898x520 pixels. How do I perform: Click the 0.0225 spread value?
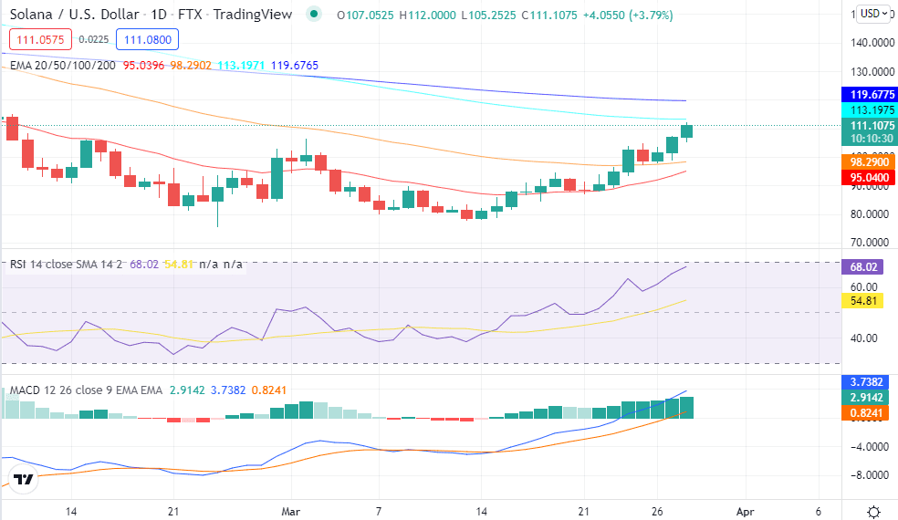pyautogui.click(x=93, y=39)
